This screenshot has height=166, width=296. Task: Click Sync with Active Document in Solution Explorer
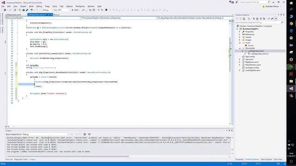pos(254,18)
